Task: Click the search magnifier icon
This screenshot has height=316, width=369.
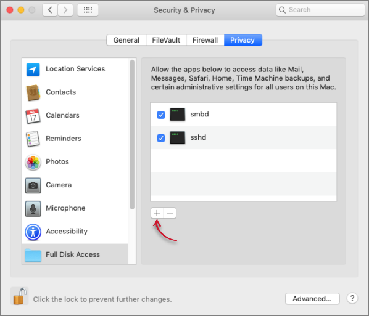Action: click(282, 10)
